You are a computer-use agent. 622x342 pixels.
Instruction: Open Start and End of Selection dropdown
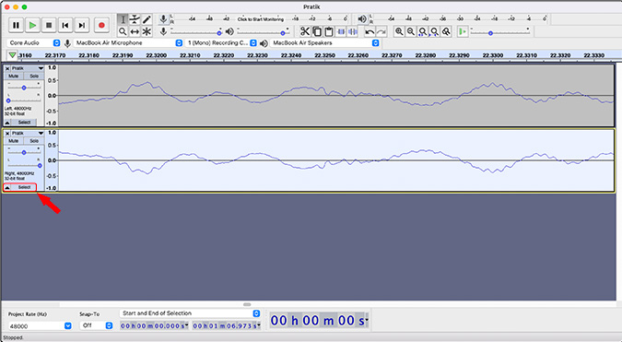pos(190,313)
